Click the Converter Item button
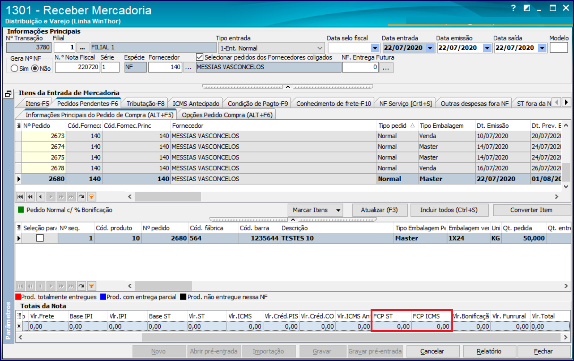574x361 pixels. coord(531,210)
